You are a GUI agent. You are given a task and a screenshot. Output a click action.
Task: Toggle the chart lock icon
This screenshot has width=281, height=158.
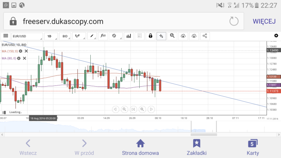151,36
